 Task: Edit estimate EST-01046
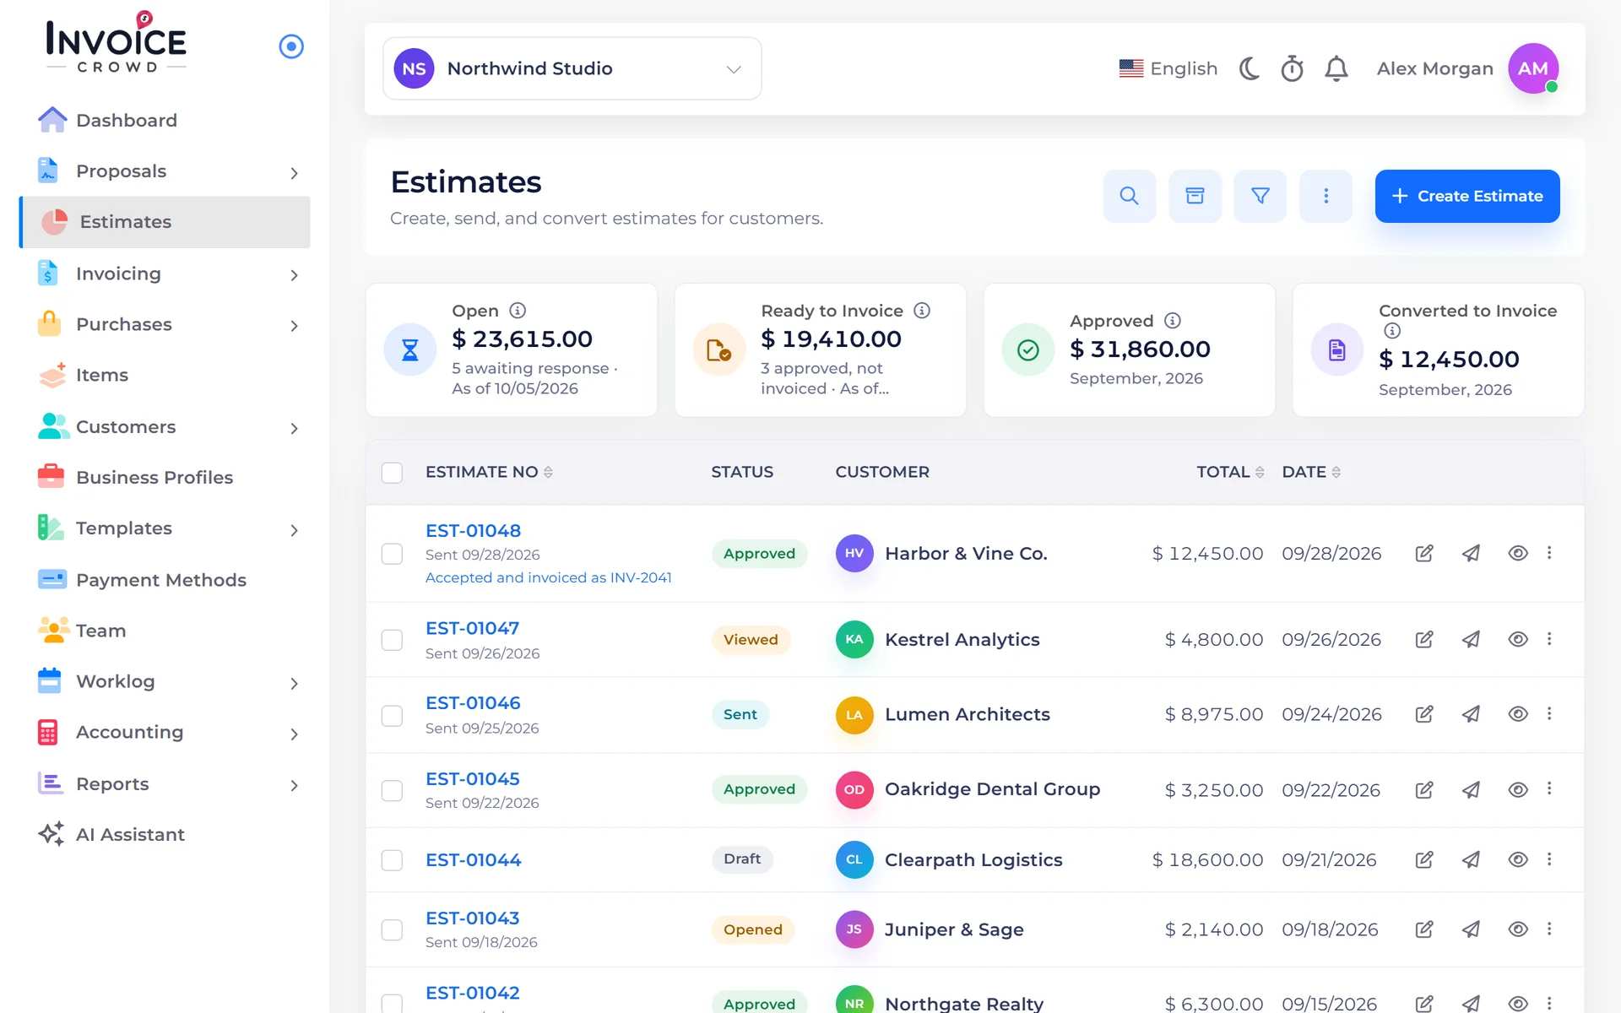[x=1423, y=714]
